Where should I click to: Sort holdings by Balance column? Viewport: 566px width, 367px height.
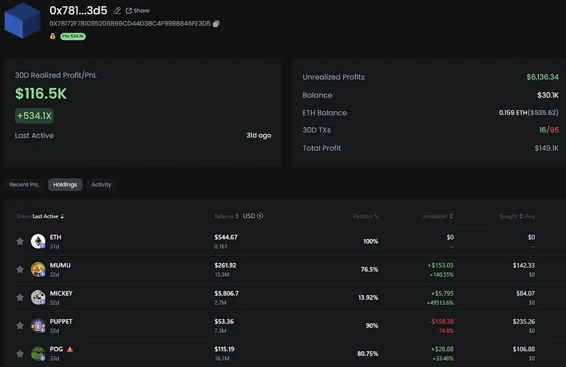(226, 216)
